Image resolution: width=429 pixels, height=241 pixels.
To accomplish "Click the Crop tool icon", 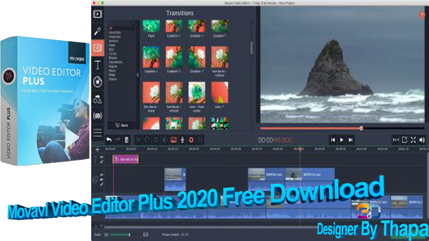I will [156, 140].
